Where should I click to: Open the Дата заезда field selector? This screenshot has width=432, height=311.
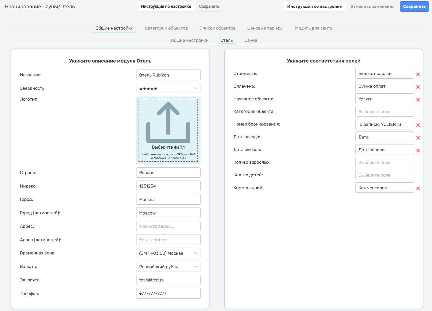[x=385, y=137]
